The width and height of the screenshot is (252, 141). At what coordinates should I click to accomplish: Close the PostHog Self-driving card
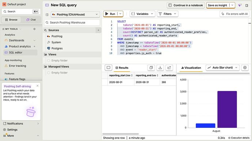38,86
